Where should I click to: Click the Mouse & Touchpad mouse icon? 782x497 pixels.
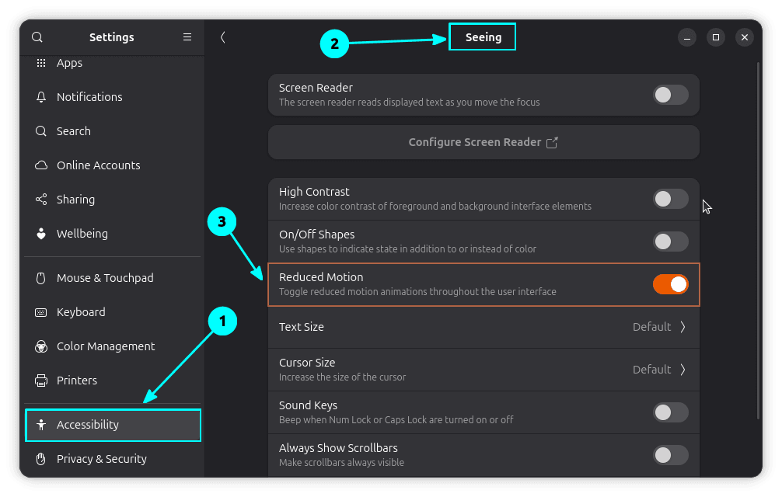pyautogui.click(x=41, y=278)
